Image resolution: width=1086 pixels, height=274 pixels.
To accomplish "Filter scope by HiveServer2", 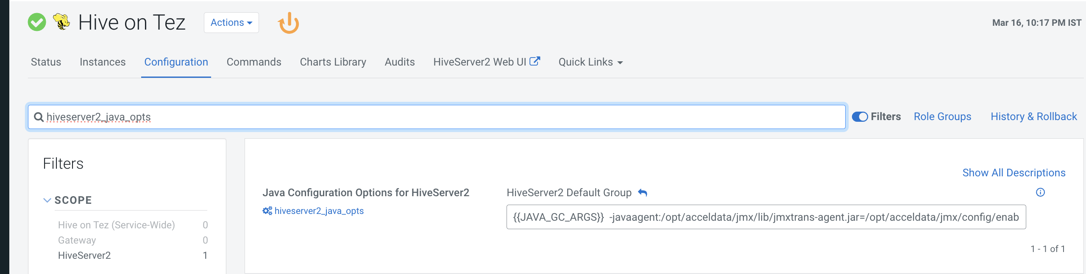I will point(84,255).
